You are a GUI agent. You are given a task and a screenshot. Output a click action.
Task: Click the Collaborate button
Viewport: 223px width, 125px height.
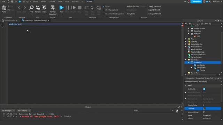tap(196, 1)
